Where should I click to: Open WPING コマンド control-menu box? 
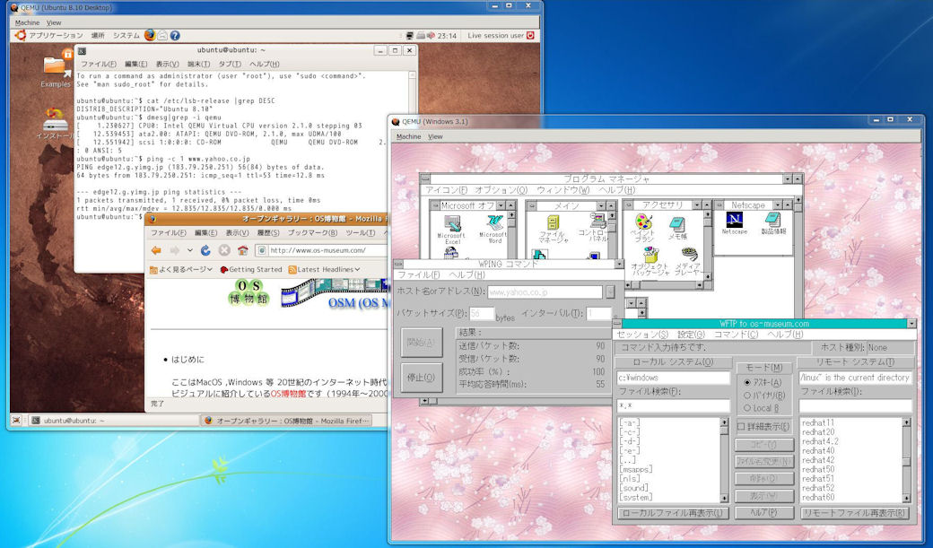click(x=398, y=264)
